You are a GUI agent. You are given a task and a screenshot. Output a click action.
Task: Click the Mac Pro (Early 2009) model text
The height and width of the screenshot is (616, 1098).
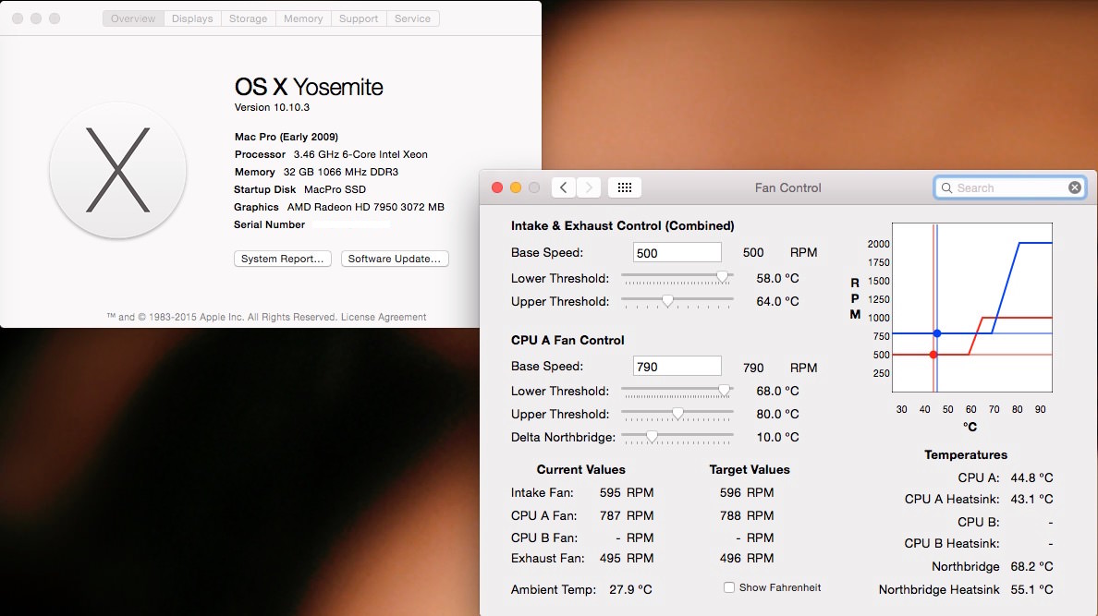(287, 137)
